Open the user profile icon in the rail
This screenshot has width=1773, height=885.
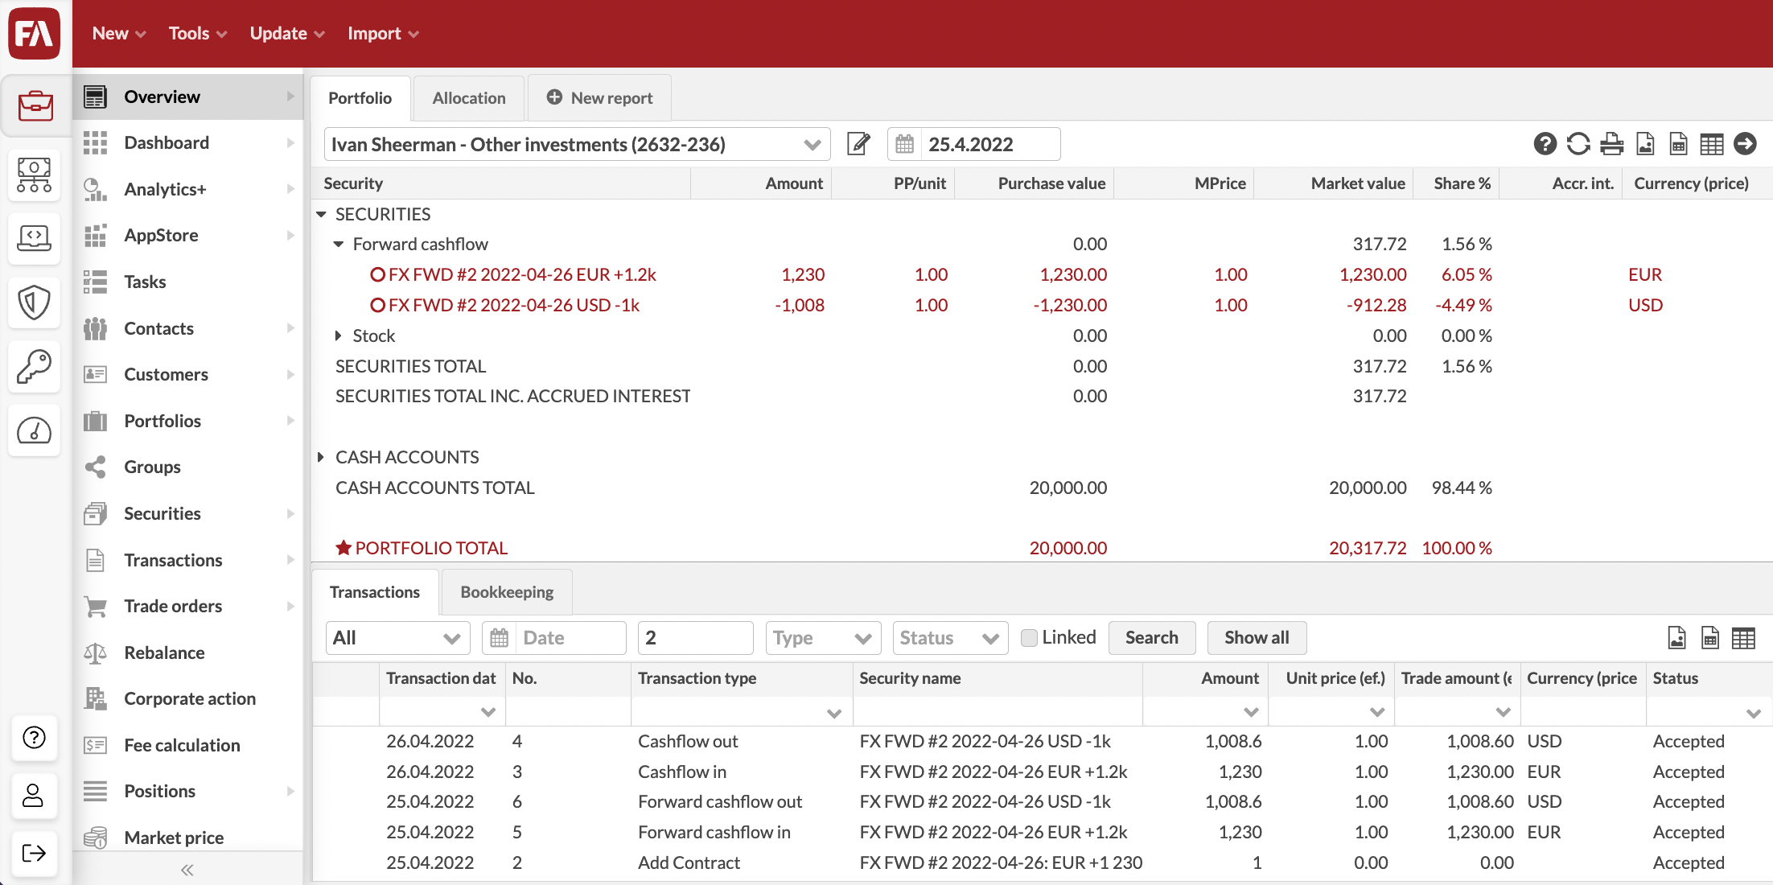point(35,795)
